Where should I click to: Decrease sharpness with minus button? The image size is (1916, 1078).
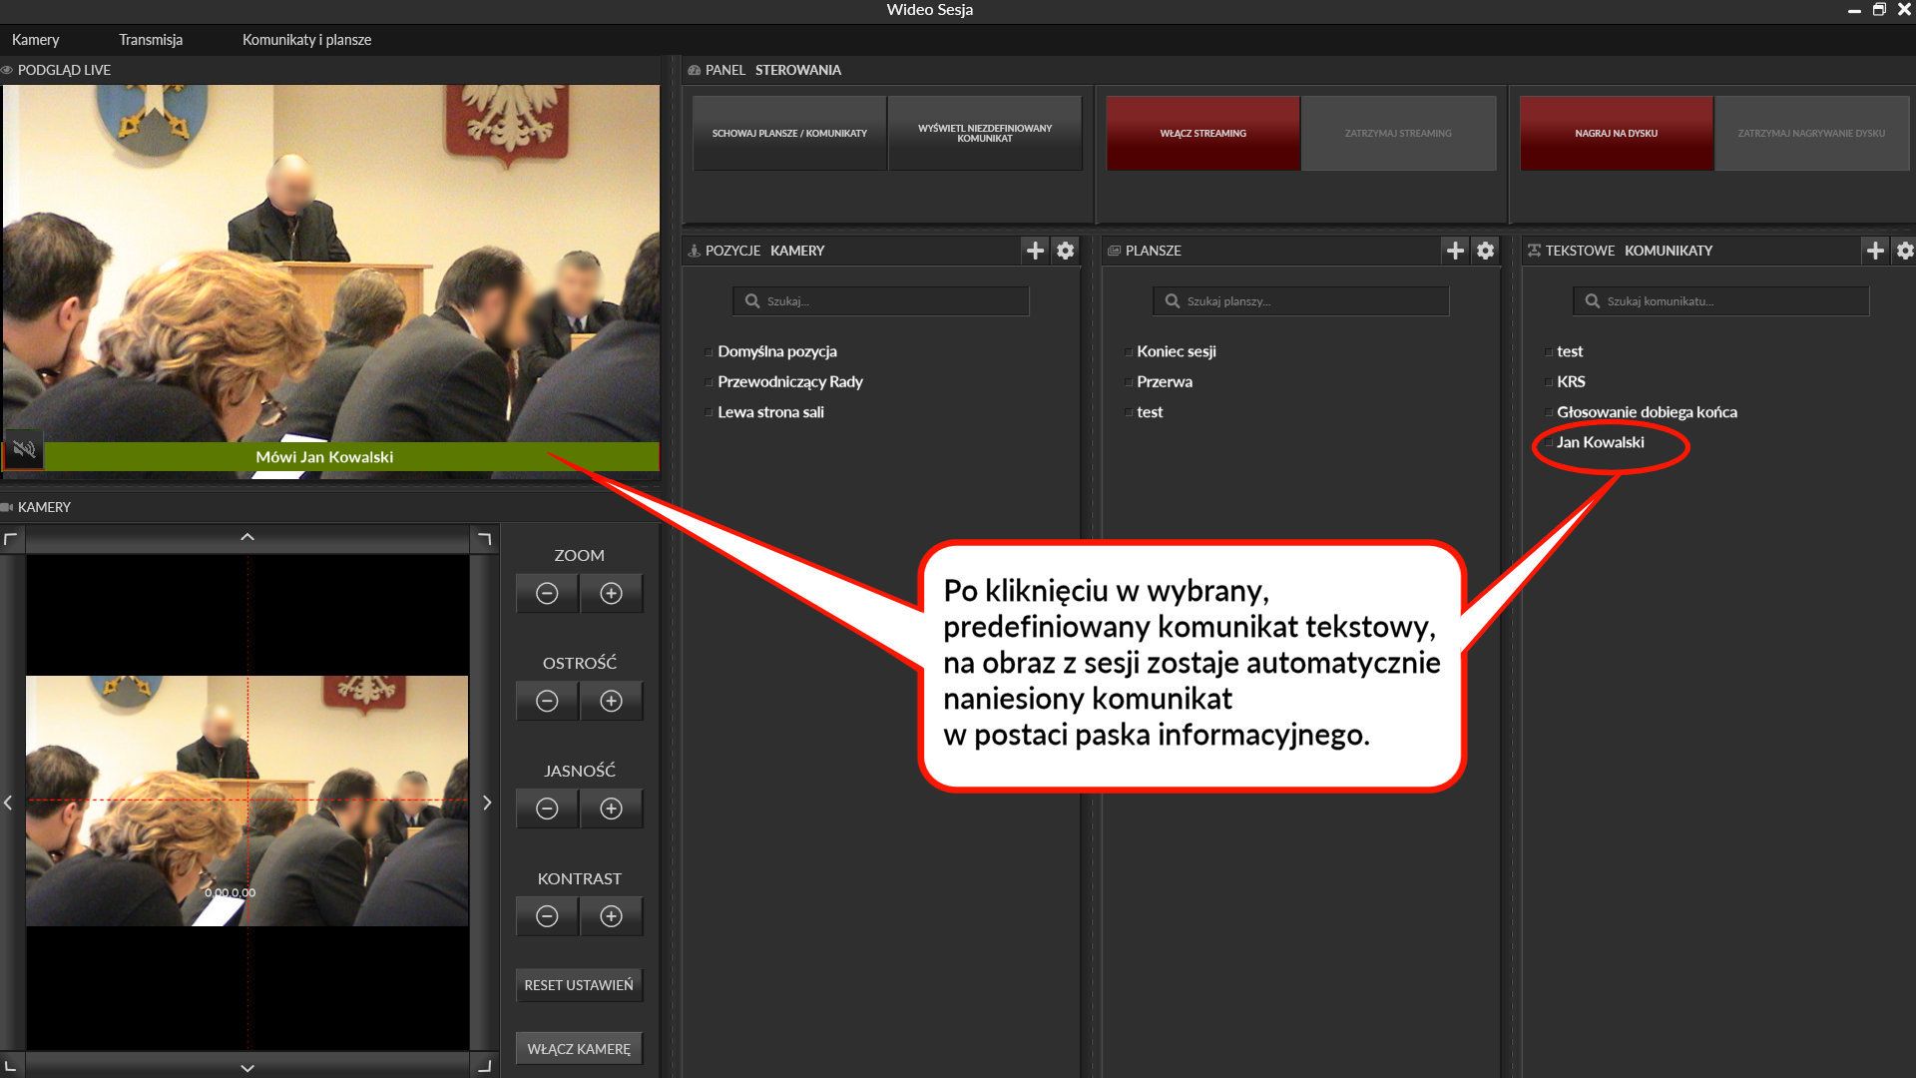[547, 702]
